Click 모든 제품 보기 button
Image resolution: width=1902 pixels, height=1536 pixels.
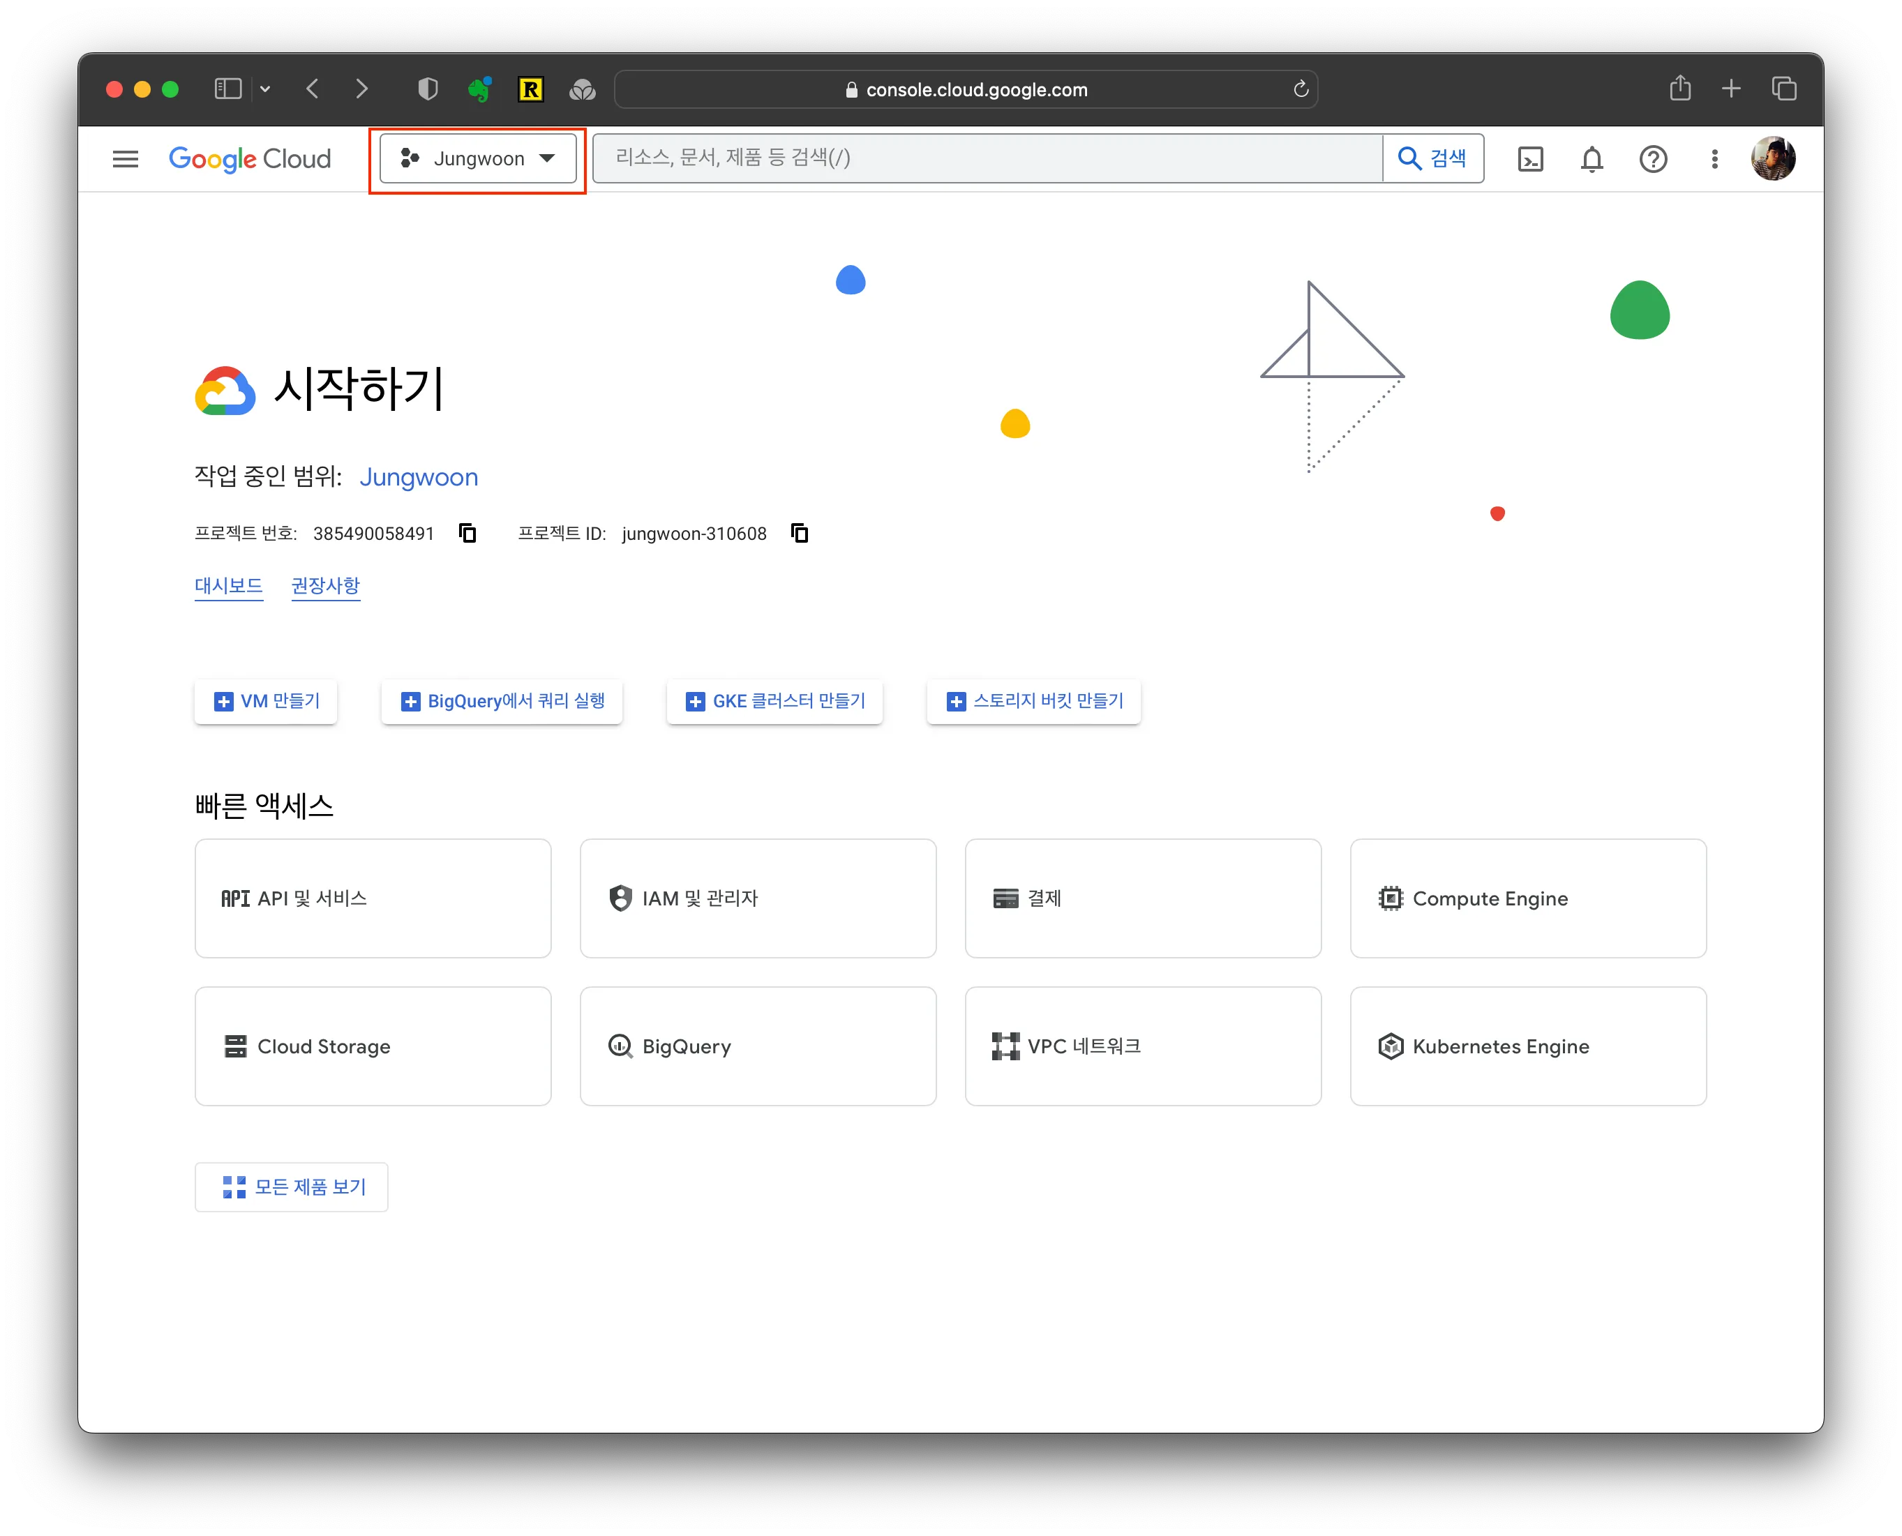[x=291, y=1187]
